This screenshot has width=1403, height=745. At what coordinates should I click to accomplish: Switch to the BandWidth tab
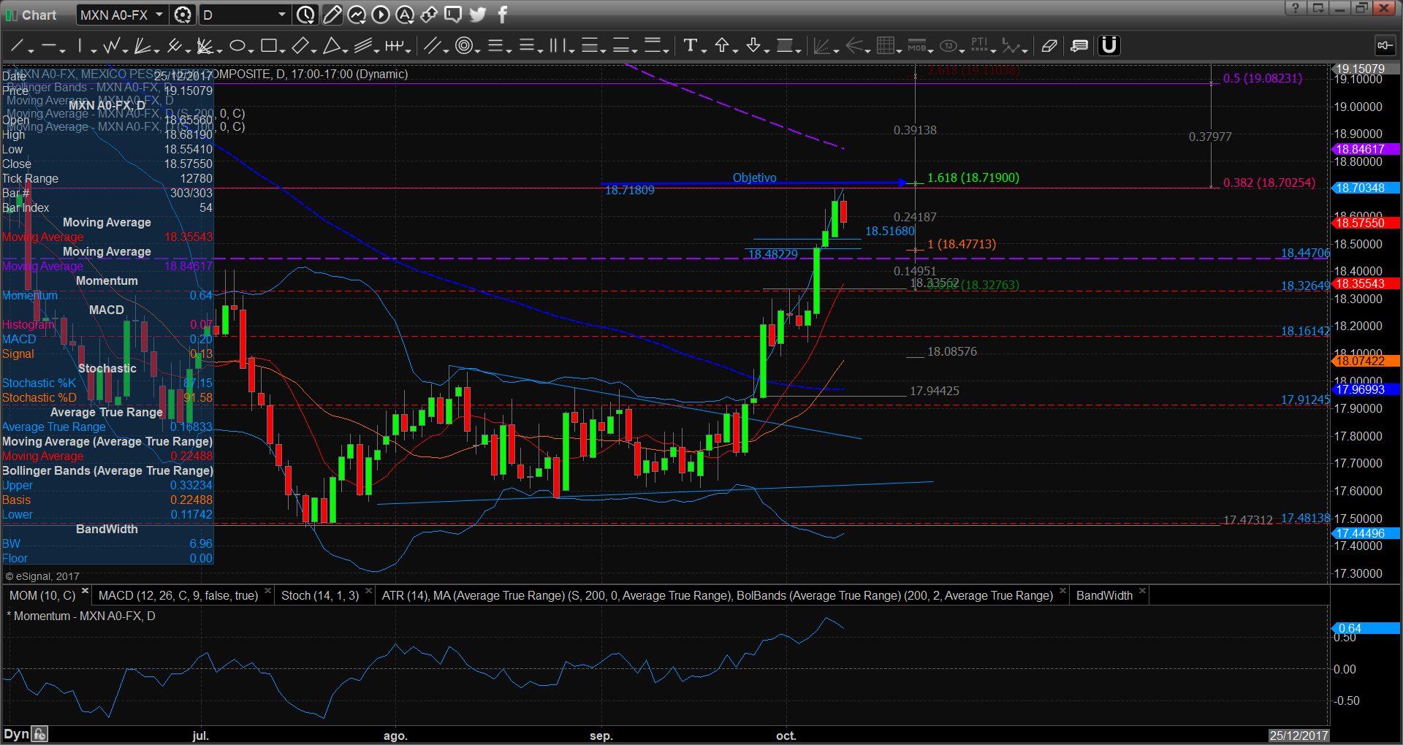pyautogui.click(x=1104, y=596)
